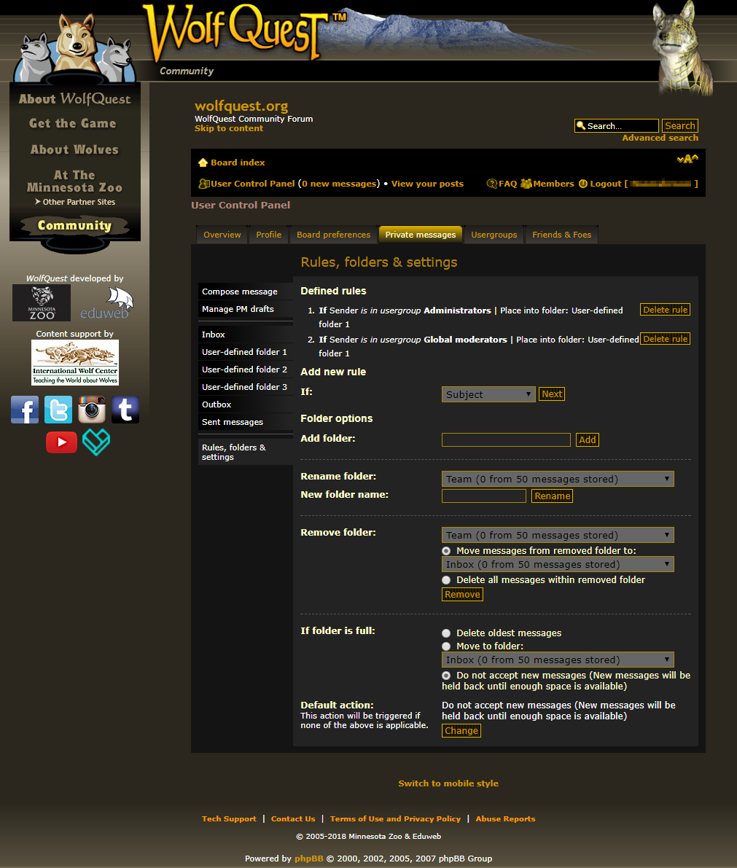Open the Remove folder dropdown
737x868 pixels.
click(x=558, y=536)
